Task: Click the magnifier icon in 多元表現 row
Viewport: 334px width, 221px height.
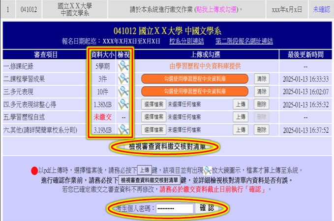Action: (122, 91)
